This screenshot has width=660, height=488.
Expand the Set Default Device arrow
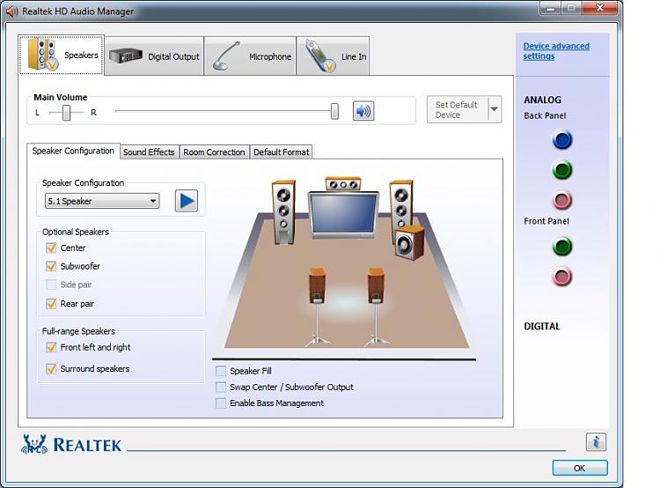495,109
